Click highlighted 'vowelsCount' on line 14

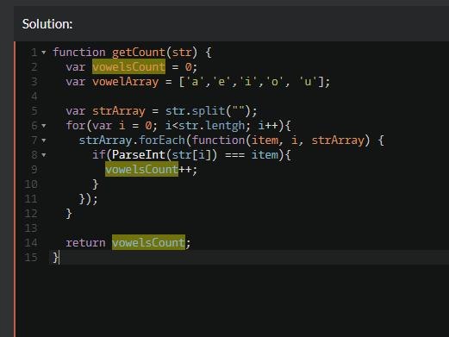(148, 242)
